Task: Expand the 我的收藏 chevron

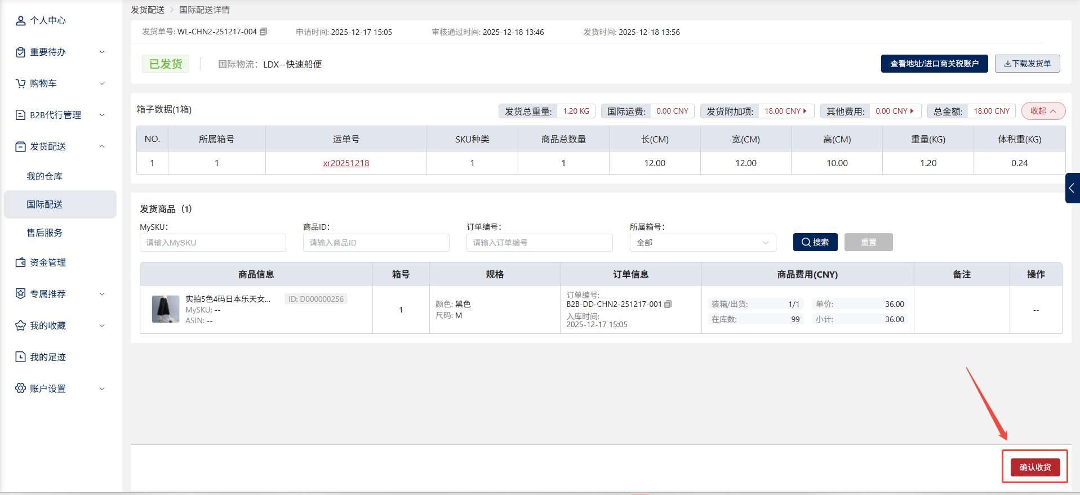Action: [102, 325]
